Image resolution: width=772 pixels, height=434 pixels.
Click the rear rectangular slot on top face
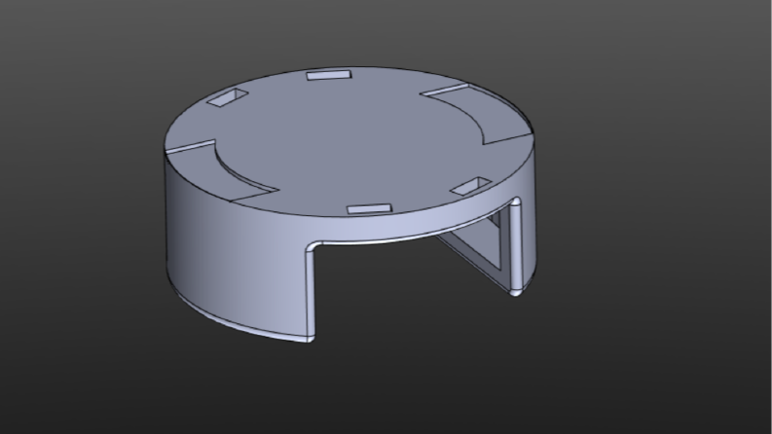(x=329, y=75)
